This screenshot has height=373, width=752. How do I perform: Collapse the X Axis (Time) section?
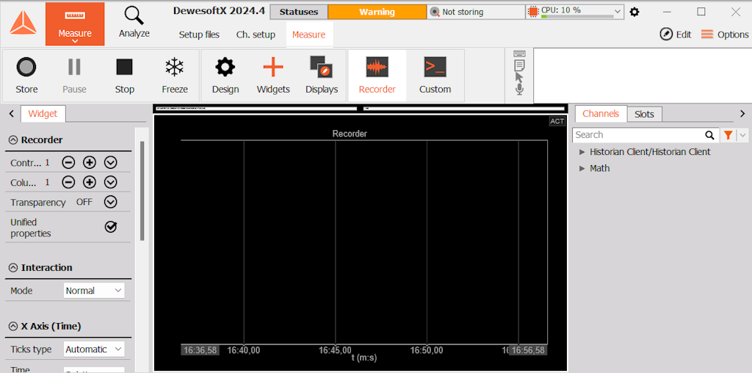click(x=13, y=327)
